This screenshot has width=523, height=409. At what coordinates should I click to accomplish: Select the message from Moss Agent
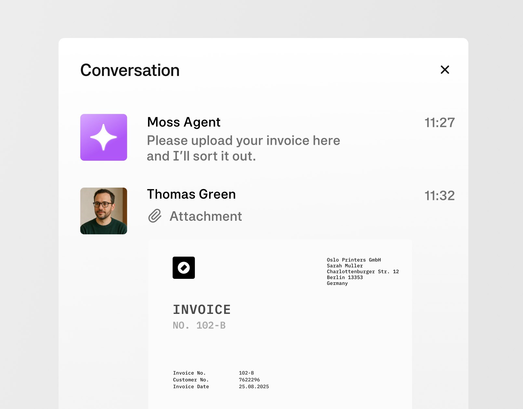[x=243, y=148]
